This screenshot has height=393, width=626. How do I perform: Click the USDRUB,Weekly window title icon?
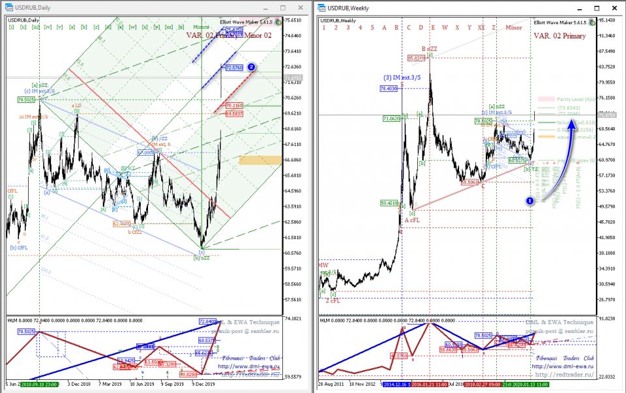[x=321, y=8]
